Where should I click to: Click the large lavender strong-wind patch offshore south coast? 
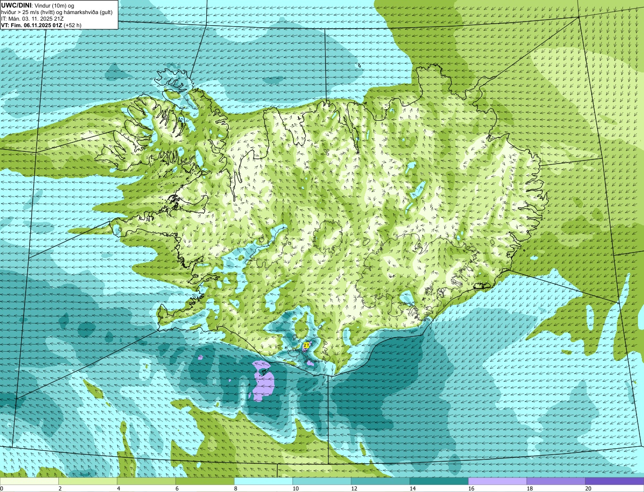(x=264, y=384)
